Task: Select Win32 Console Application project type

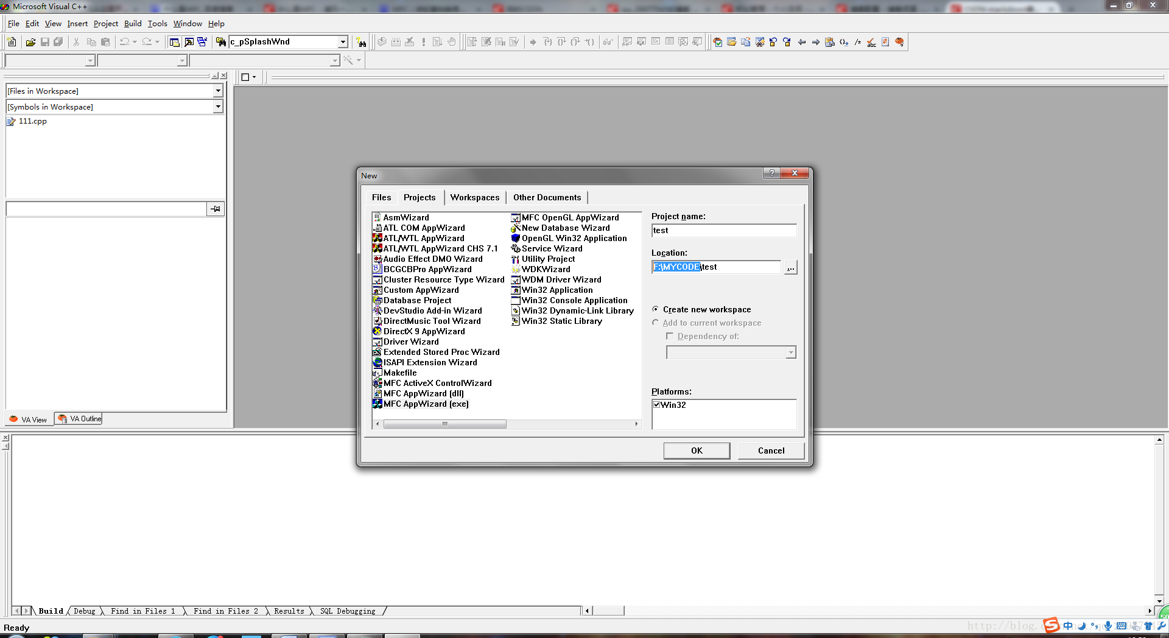Action: tap(569, 300)
